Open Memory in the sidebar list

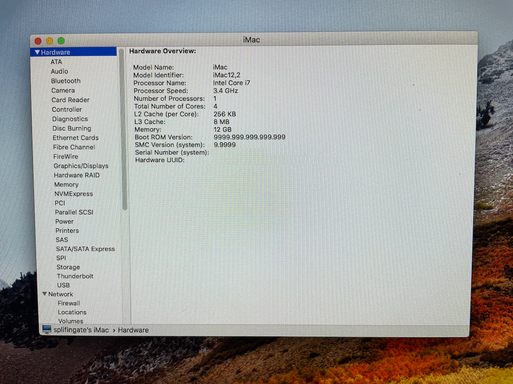pos(67,184)
